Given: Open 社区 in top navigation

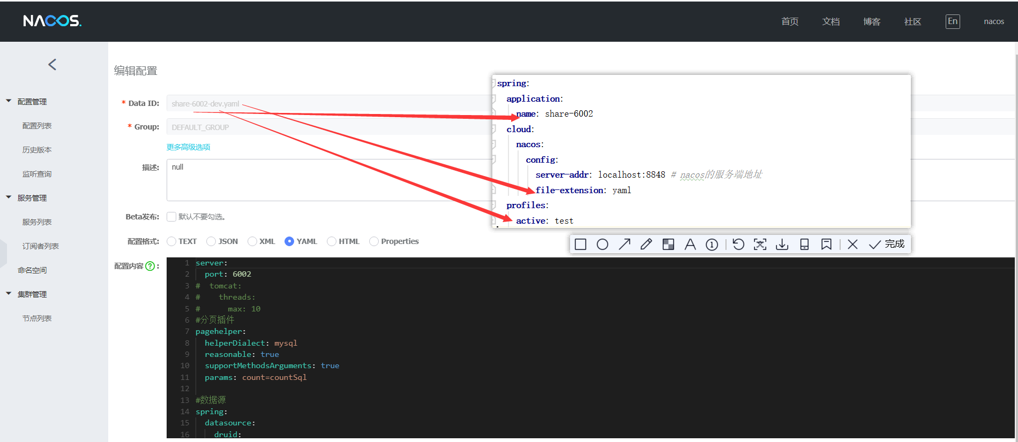Looking at the screenshot, I should pyautogui.click(x=912, y=21).
